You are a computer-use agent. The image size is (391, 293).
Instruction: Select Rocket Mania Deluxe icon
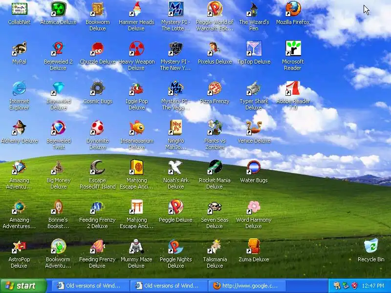(x=215, y=167)
